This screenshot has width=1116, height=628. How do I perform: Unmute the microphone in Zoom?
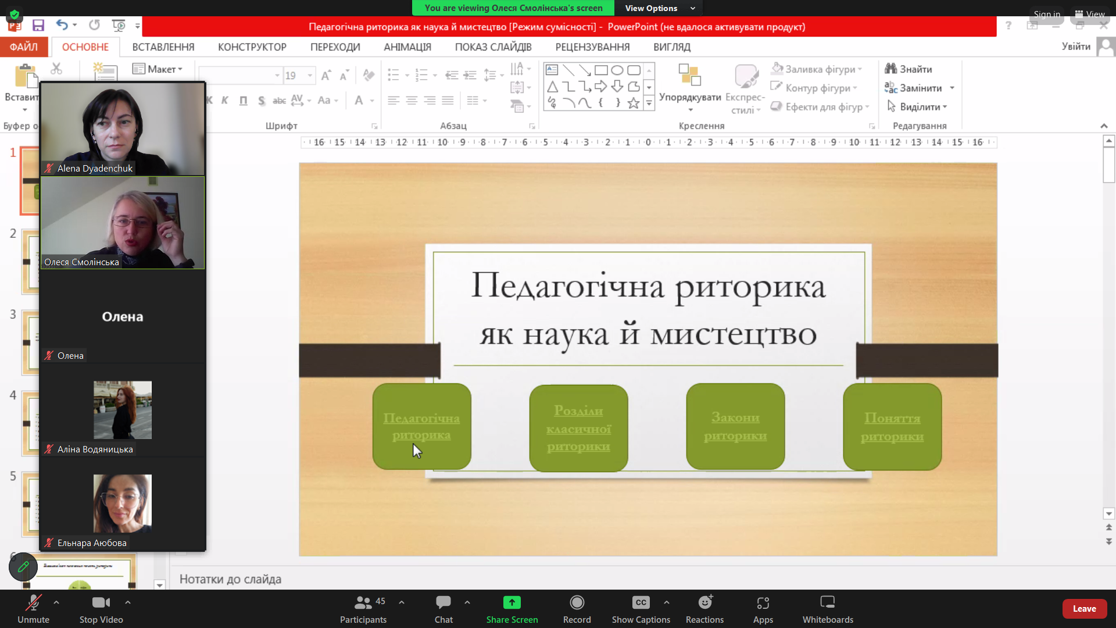[33, 608]
